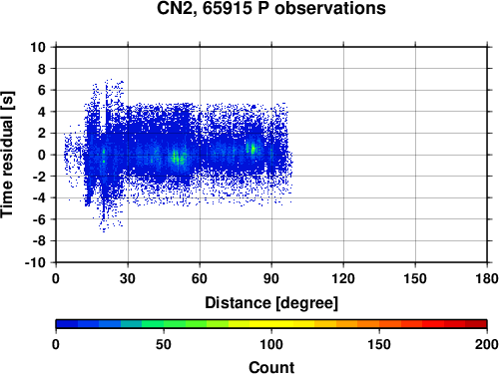
Task: Select the "Distance [degree]" x-axis label
Action: [271, 303]
